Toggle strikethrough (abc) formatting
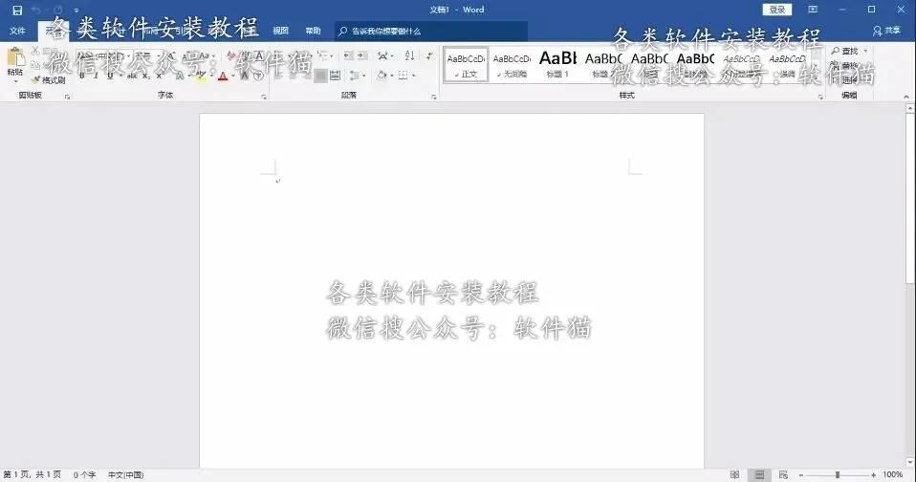The image size is (916, 482). [x=133, y=76]
